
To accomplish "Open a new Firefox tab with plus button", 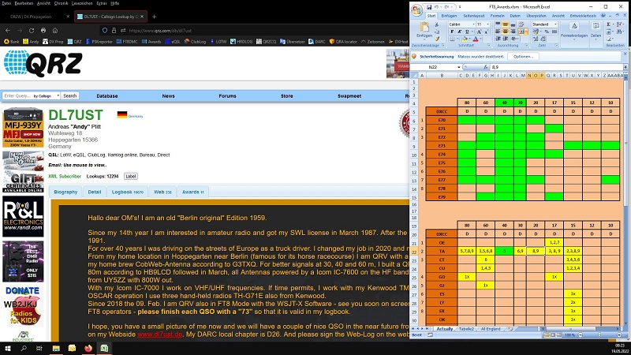I will tap(154, 17).
